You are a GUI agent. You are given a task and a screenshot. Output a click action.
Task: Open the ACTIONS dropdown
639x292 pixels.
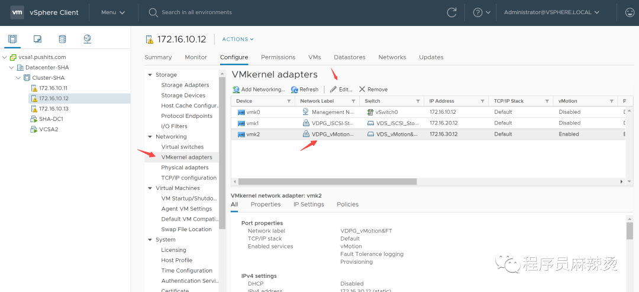click(x=238, y=40)
